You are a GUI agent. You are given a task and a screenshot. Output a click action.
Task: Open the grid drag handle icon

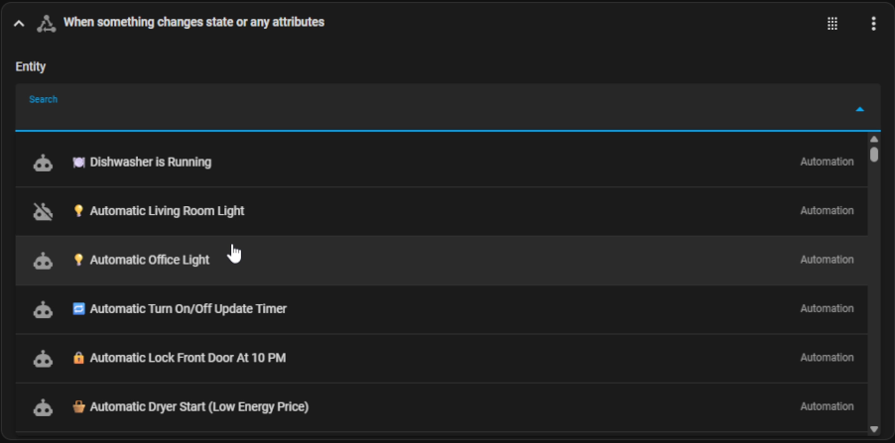pyautogui.click(x=832, y=24)
